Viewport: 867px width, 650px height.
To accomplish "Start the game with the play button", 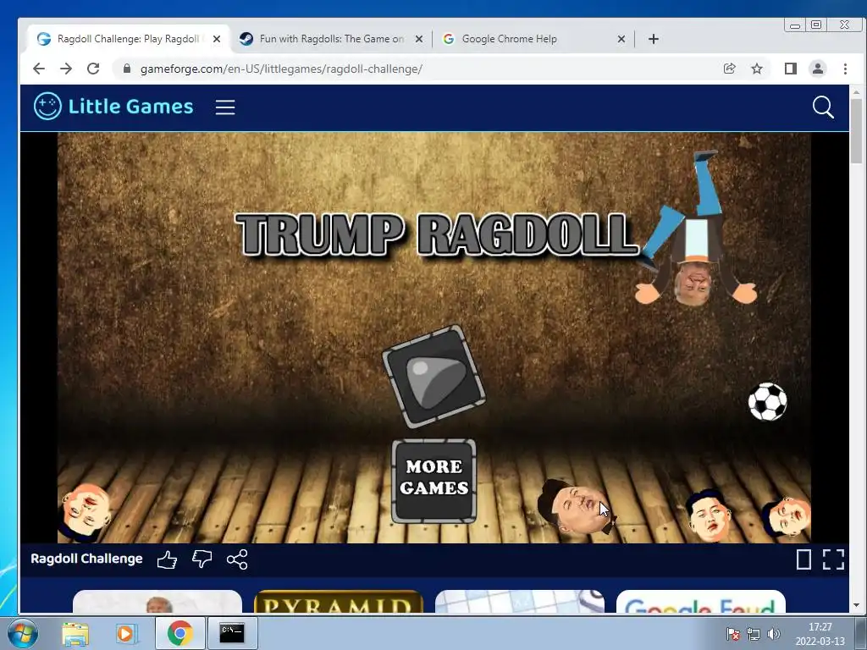I will point(434,377).
